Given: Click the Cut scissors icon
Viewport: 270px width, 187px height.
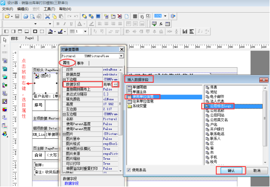Looking at the screenshot, I should [x=47, y=17].
